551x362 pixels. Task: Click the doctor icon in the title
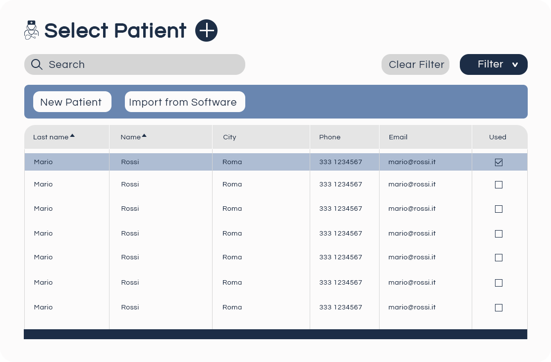pos(31,30)
